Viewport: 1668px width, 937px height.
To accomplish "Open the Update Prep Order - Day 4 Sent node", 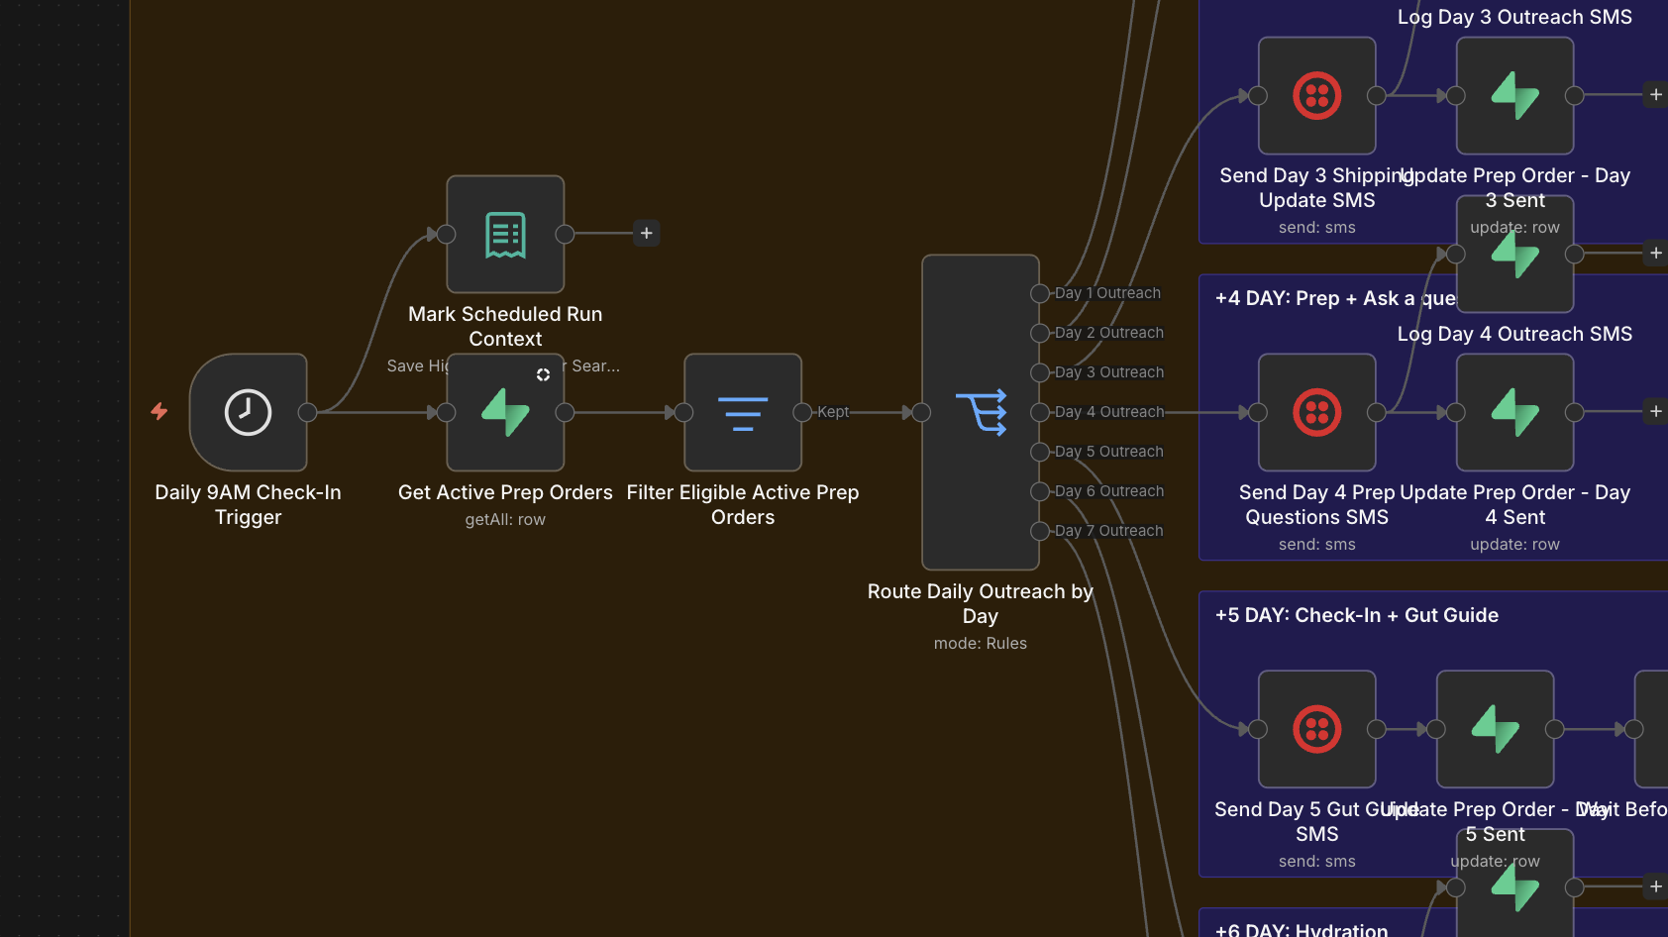I will pos(1515,412).
